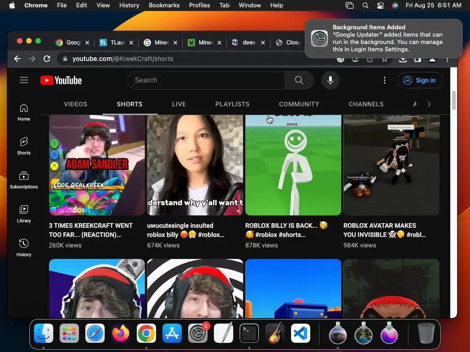
Task: Open System Settings from the Dock
Action: 198,333
